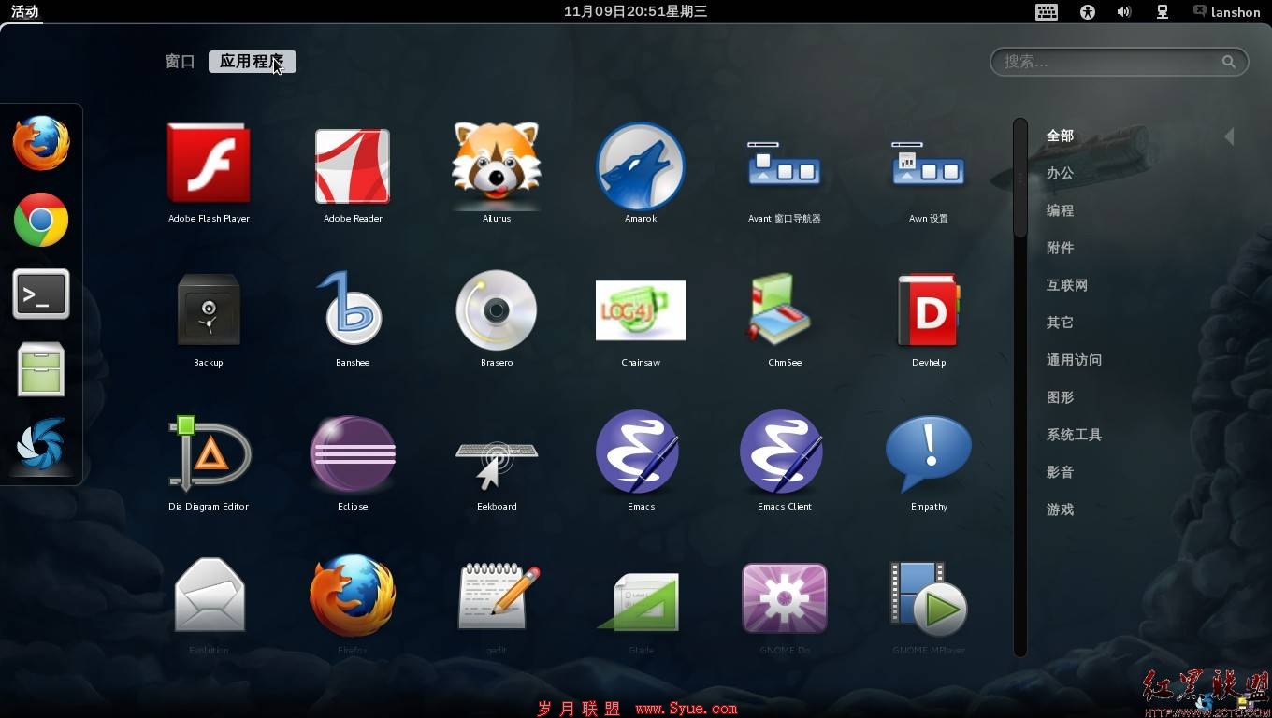Choose the 图形 category

pos(1060,398)
